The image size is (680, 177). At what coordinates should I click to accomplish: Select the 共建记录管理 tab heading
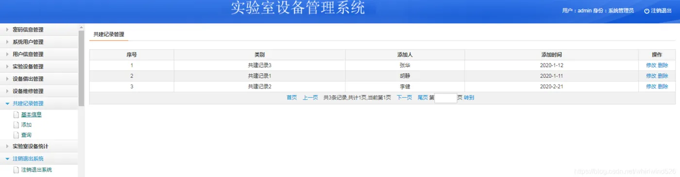click(x=109, y=34)
